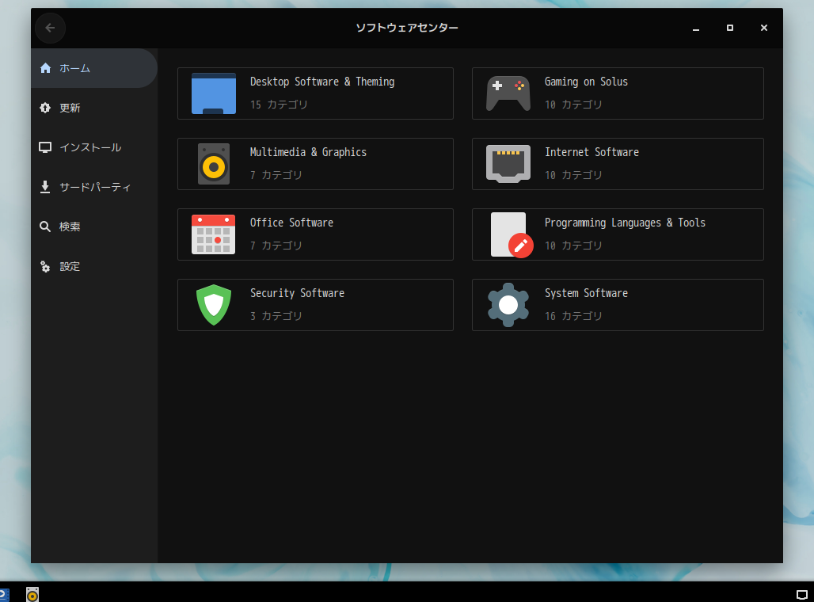Viewport: 814px width, 602px height.
Task: Open the インストール page
Action: [x=94, y=147]
